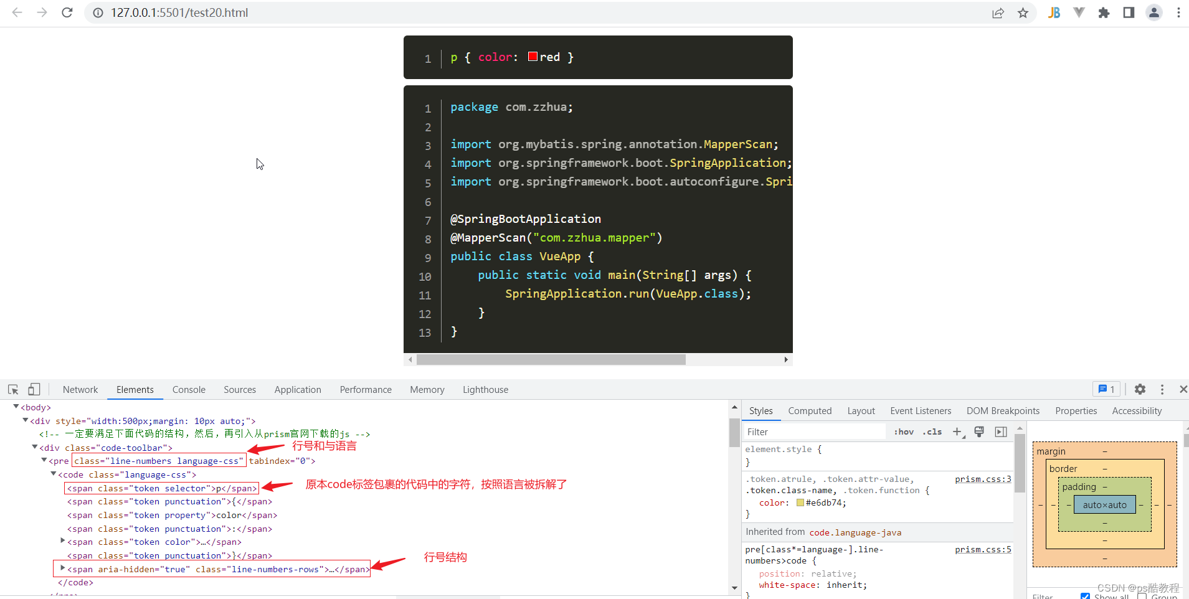
Task: Click the element.style rule block
Action: (x=878, y=456)
